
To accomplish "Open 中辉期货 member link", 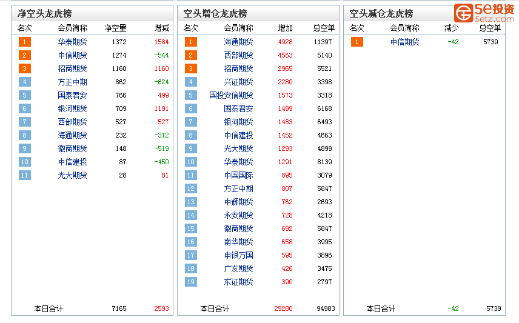I will (238, 202).
